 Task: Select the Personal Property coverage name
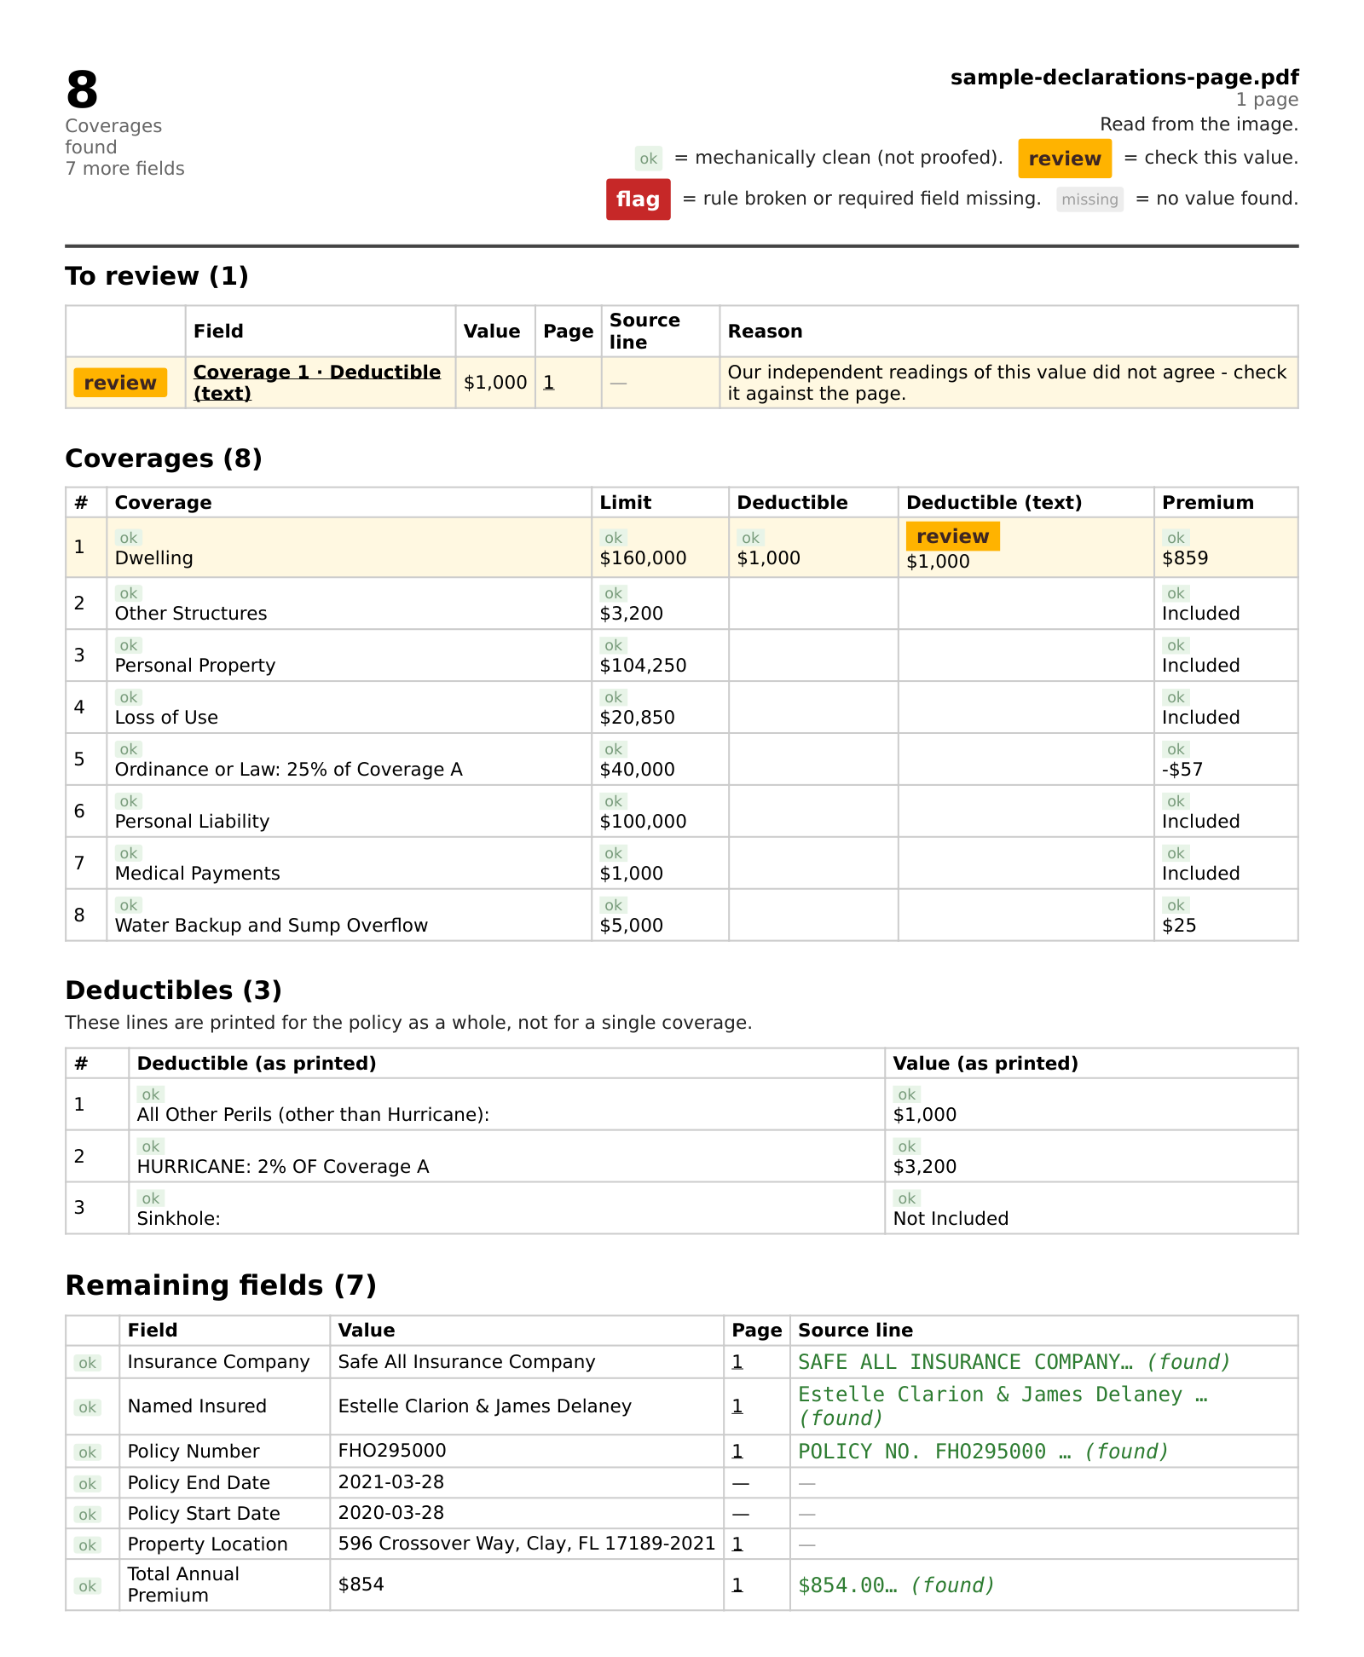click(195, 666)
